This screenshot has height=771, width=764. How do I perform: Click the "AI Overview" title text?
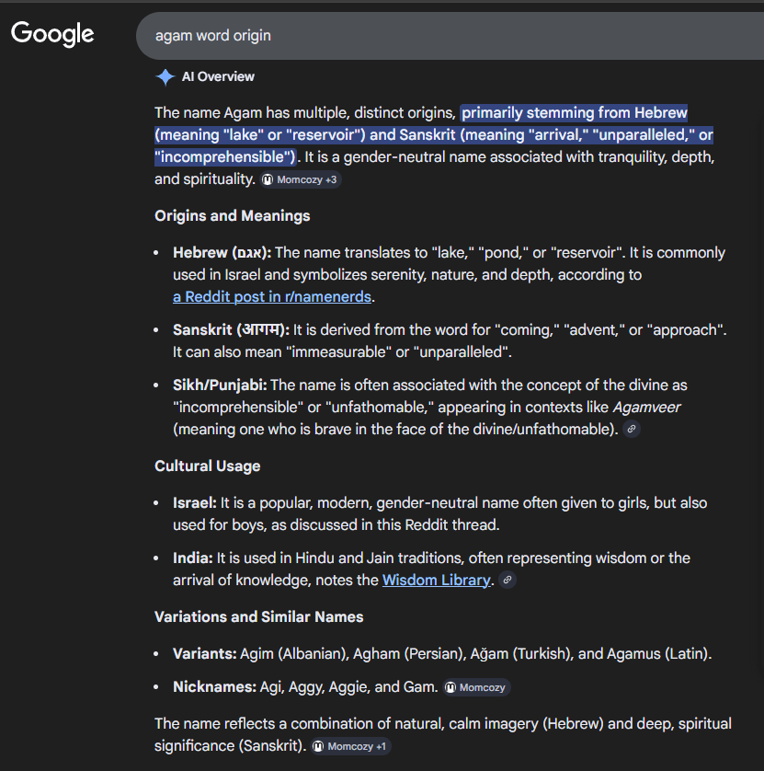tap(218, 76)
